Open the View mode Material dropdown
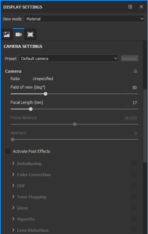 tap(84, 19)
